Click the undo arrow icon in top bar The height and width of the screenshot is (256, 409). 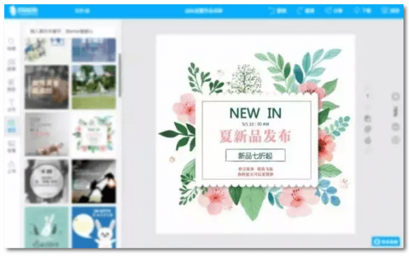[272, 11]
